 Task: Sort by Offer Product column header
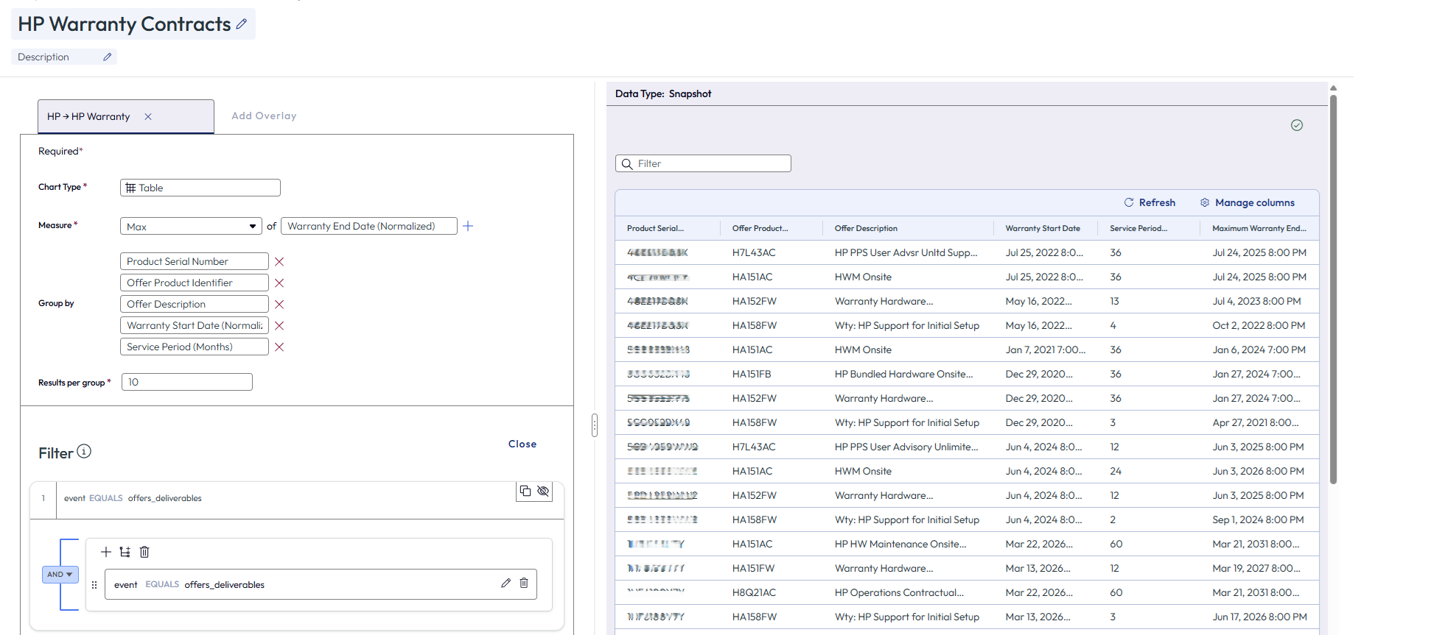point(760,228)
